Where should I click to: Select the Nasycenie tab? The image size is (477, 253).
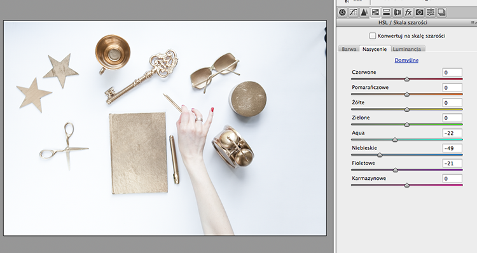click(x=375, y=49)
